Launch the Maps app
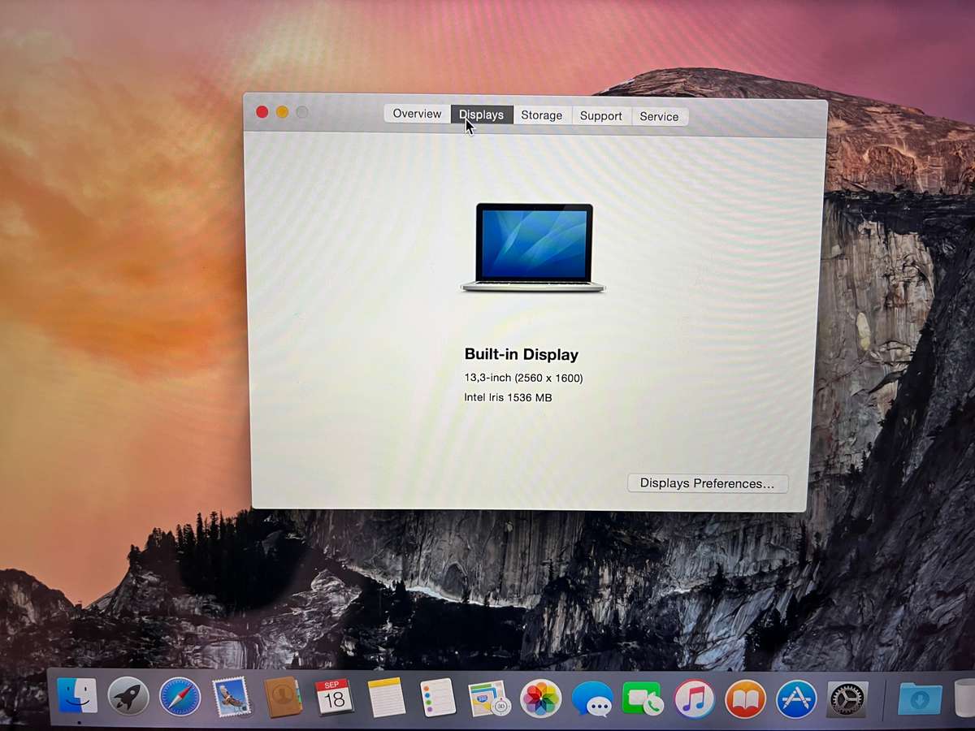Image resolution: width=975 pixels, height=731 pixels. coord(487,697)
